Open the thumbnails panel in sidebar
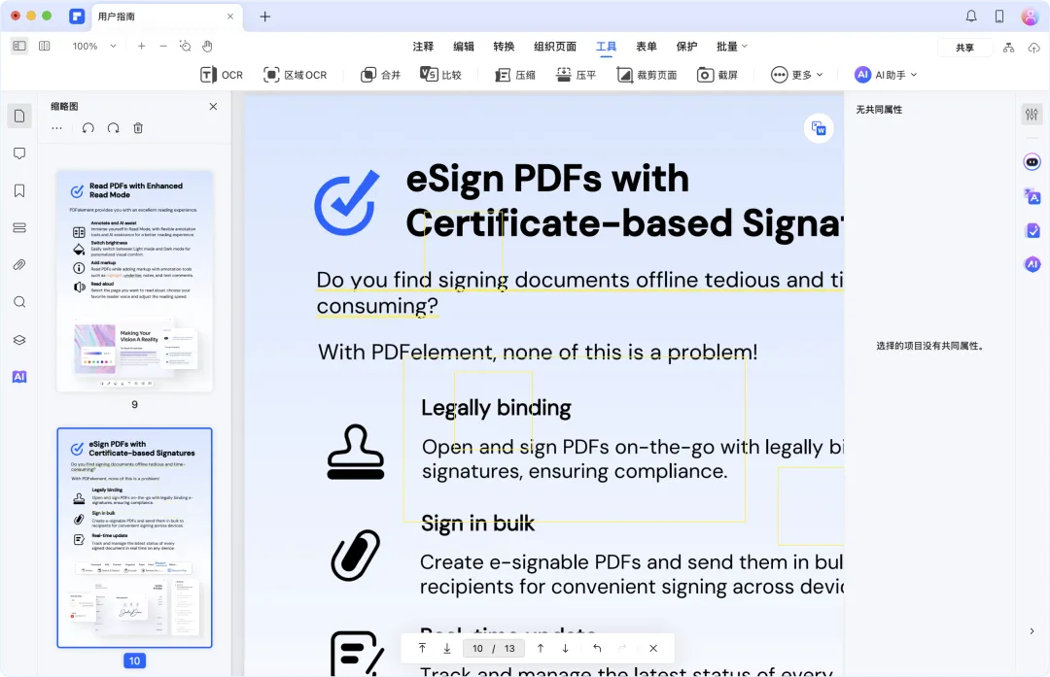Viewport: 1050px width, 677px height. click(19, 117)
